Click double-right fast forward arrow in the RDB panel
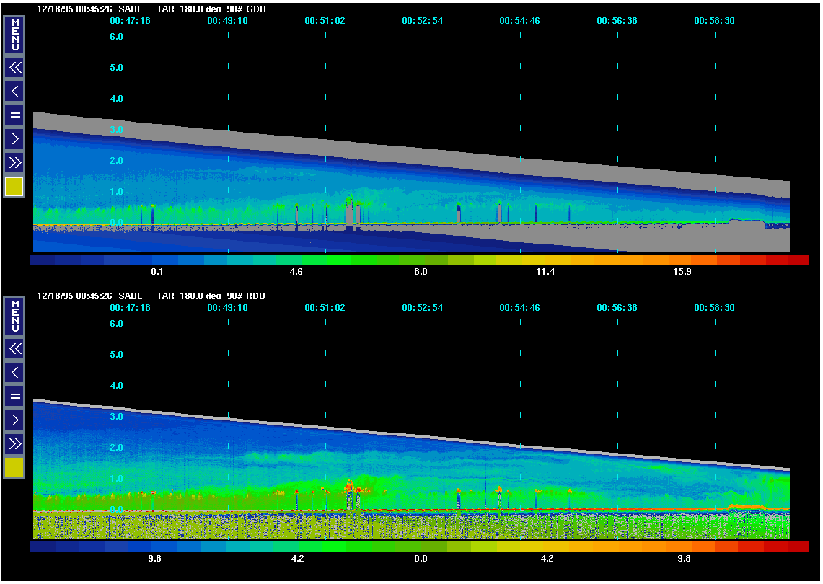Viewport: 823px width, 584px height. coord(14,443)
